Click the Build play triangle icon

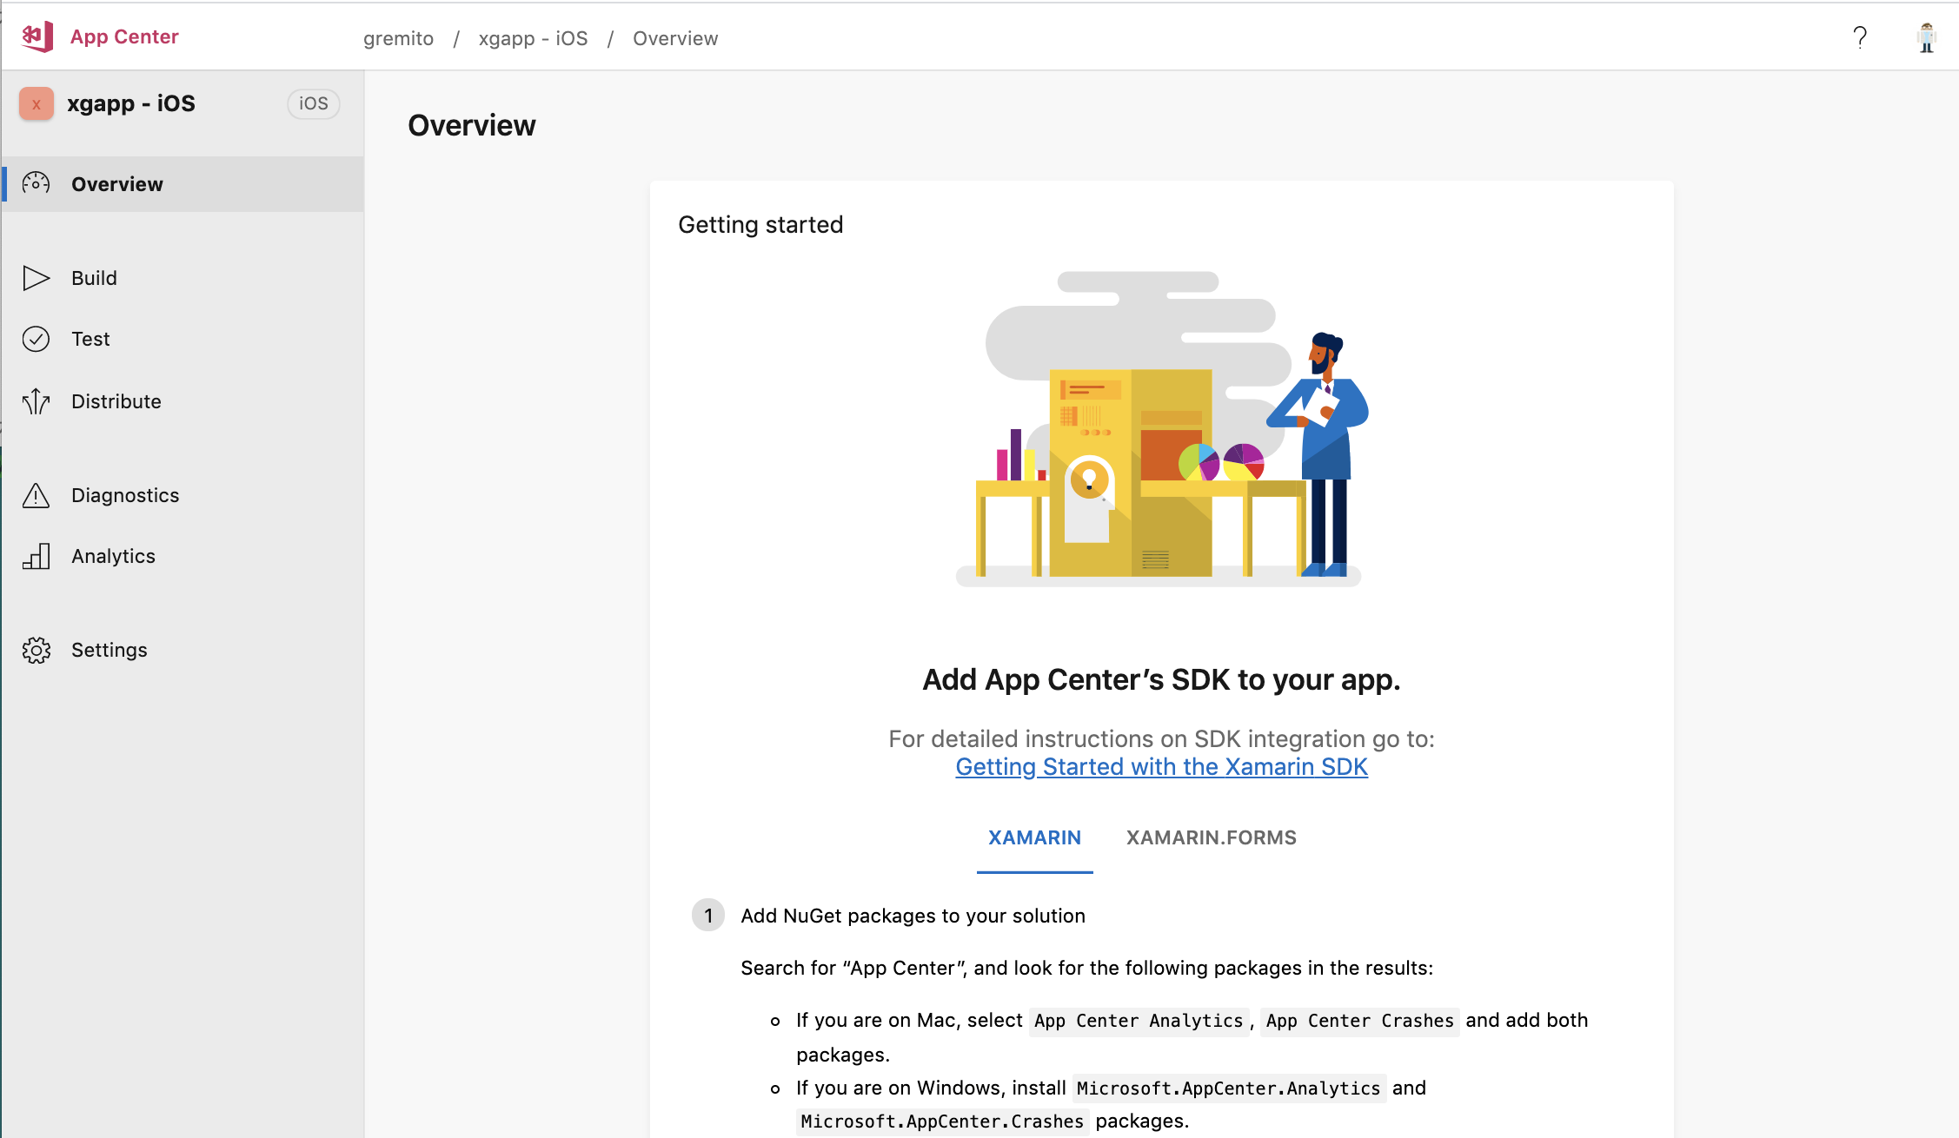36,278
